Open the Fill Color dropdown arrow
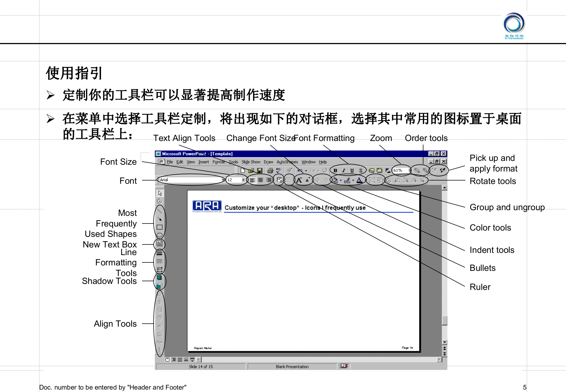This screenshot has width=566, height=392. tap(341, 180)
